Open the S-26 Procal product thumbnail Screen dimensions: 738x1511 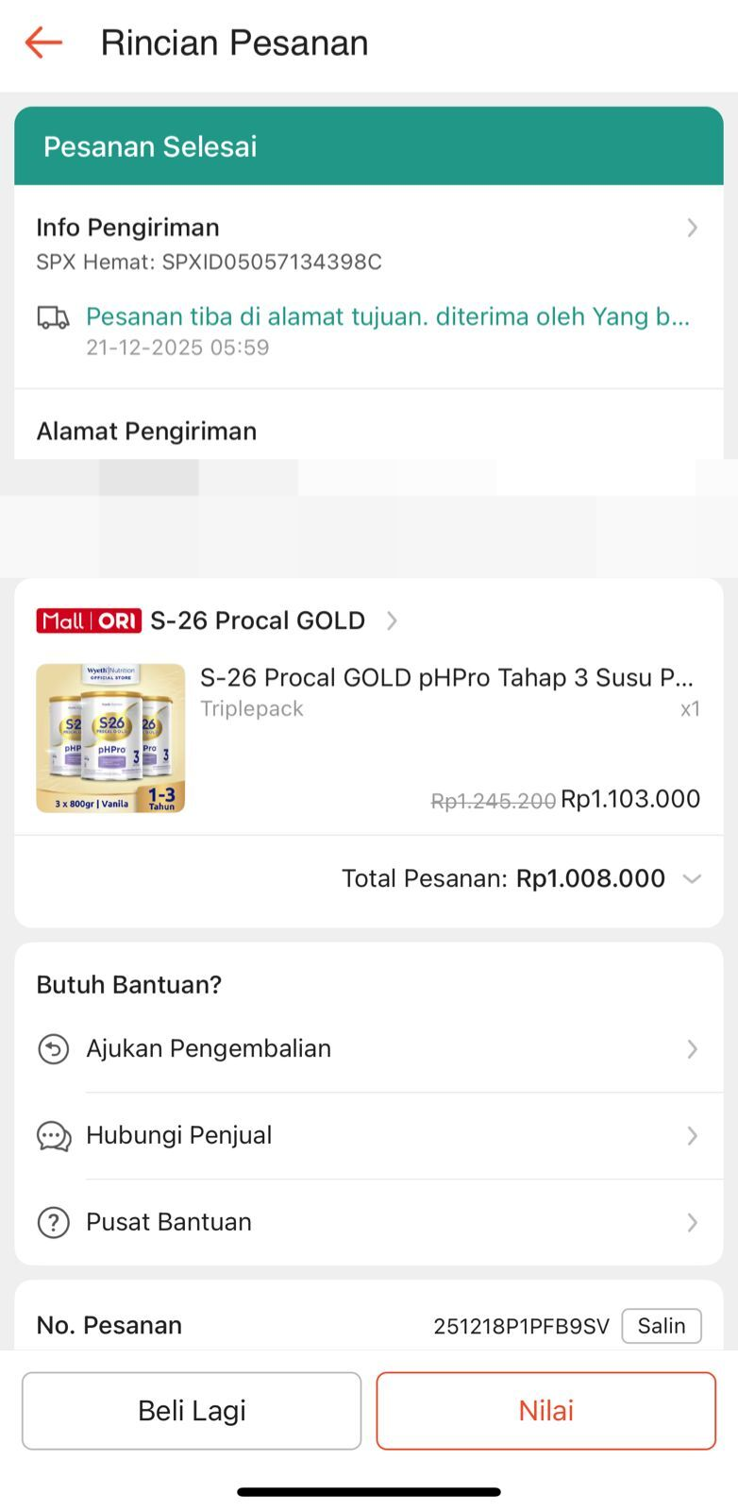[110, 738]
